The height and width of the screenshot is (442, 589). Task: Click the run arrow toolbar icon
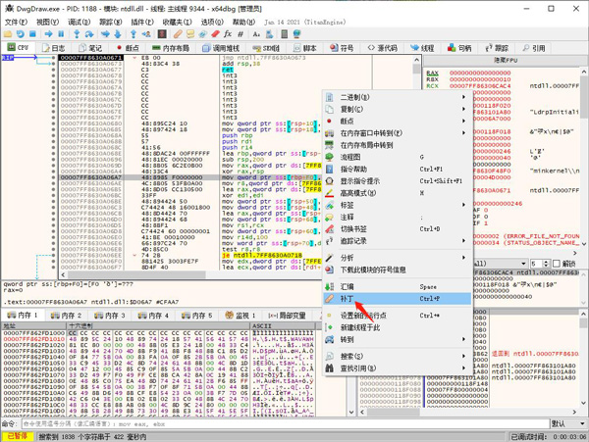point(48,34)
